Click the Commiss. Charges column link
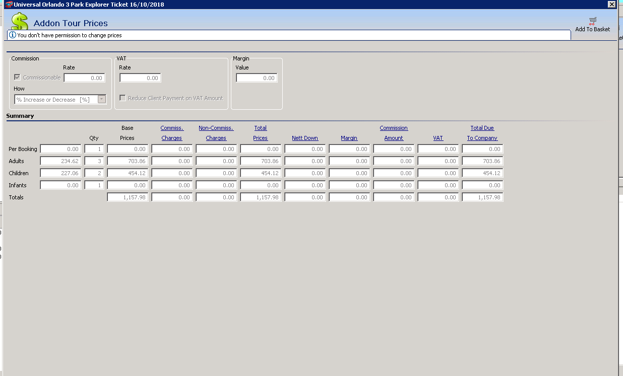The height and width of the screenshot is (376, 623). pos(172,133)
